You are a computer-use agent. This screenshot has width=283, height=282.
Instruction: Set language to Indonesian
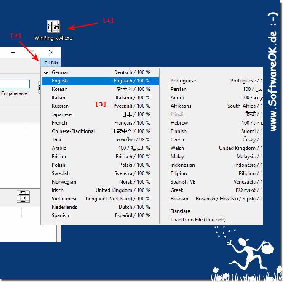211,165
